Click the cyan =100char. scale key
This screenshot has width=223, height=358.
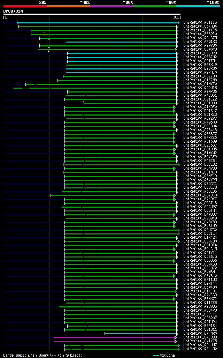pyautogui.click(x=166, y=355)
